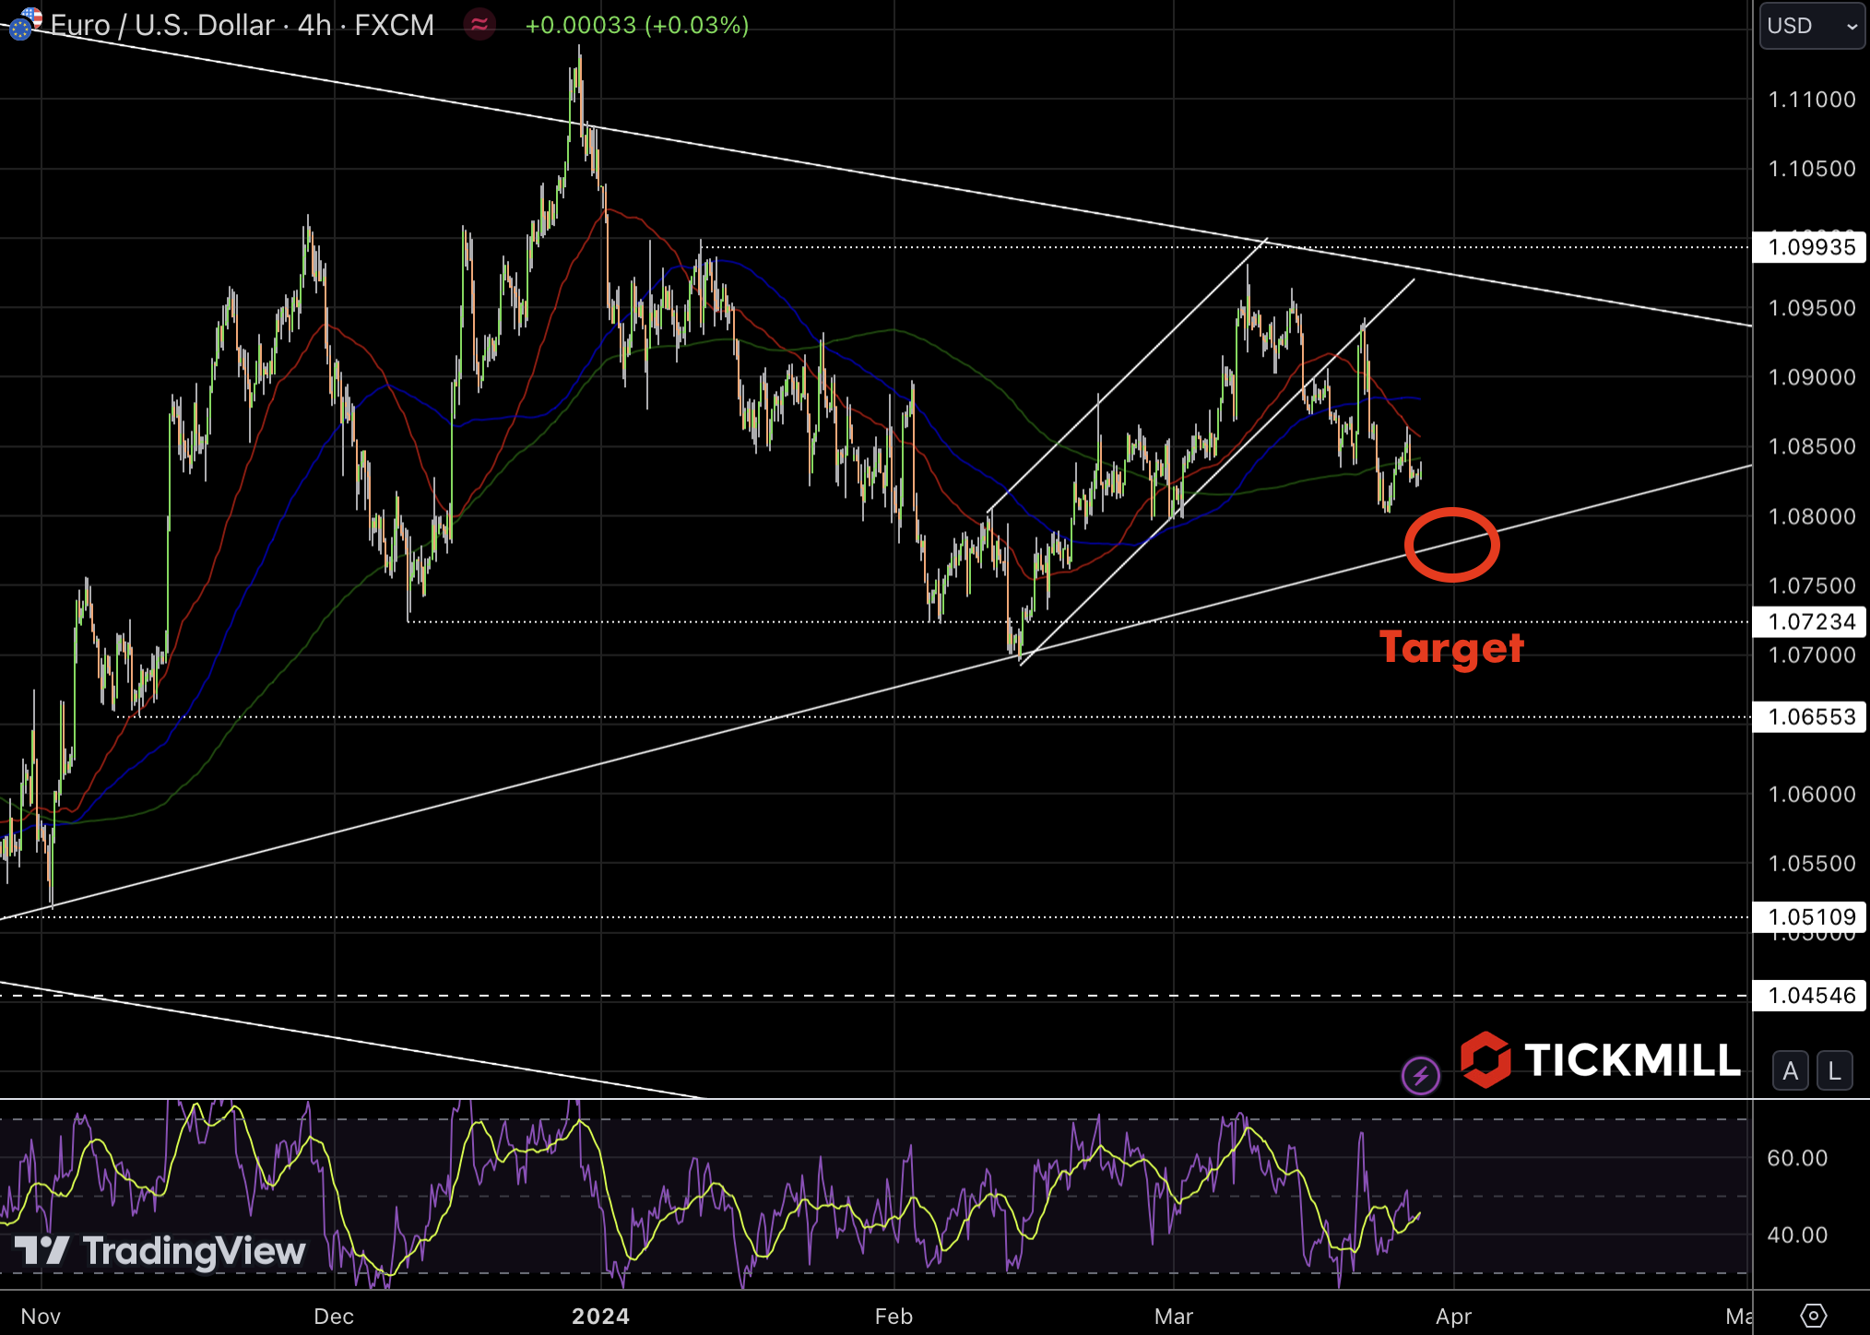Click the pink approximation symbol icon
The image size is (1870, 1335).
[x=479, y=24]
